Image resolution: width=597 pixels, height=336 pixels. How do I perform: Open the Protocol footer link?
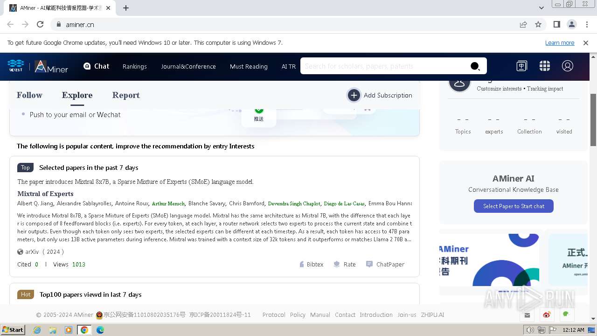point(274,315)
